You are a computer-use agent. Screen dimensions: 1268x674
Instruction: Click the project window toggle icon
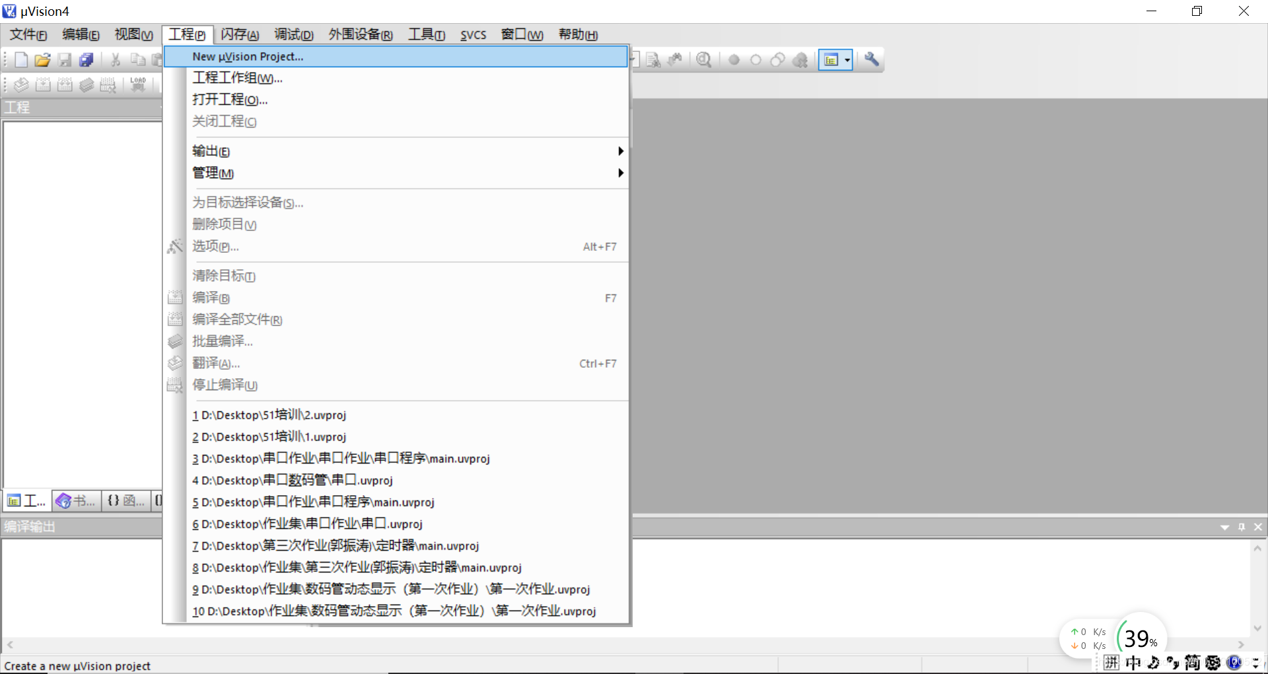pyautogui.click(x=831, y=60)
